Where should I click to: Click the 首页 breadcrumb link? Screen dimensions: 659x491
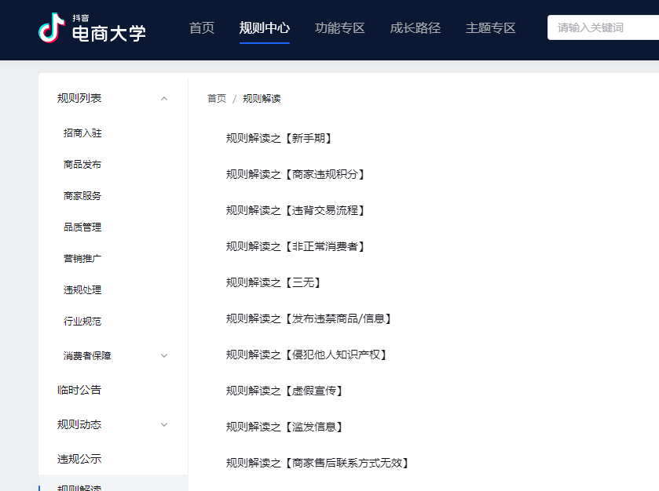(x=217, y=99)
